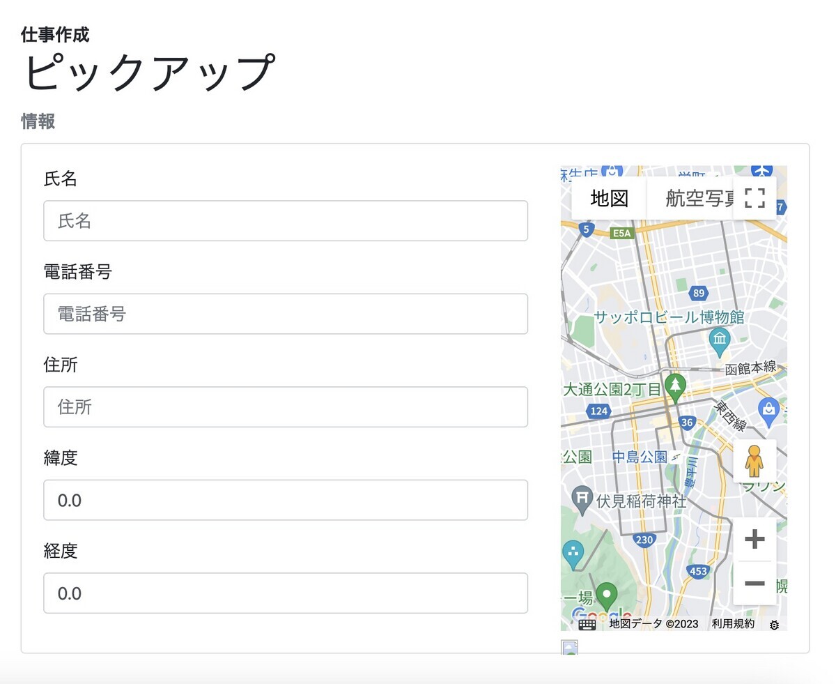The height and width of the screenshot is (684, 836).
Task: Click the 緯度 latitude field showing 0.0
Action: pyautogui.click(x=285, y=500)
